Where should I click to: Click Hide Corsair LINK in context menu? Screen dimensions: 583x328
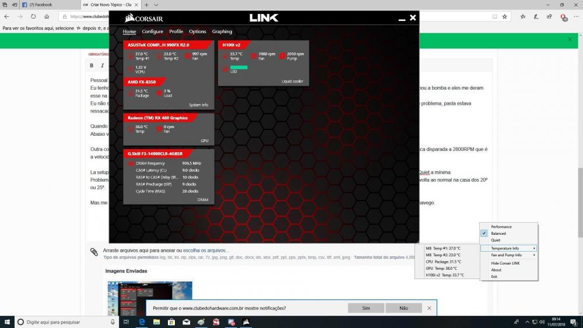(505, 263)
